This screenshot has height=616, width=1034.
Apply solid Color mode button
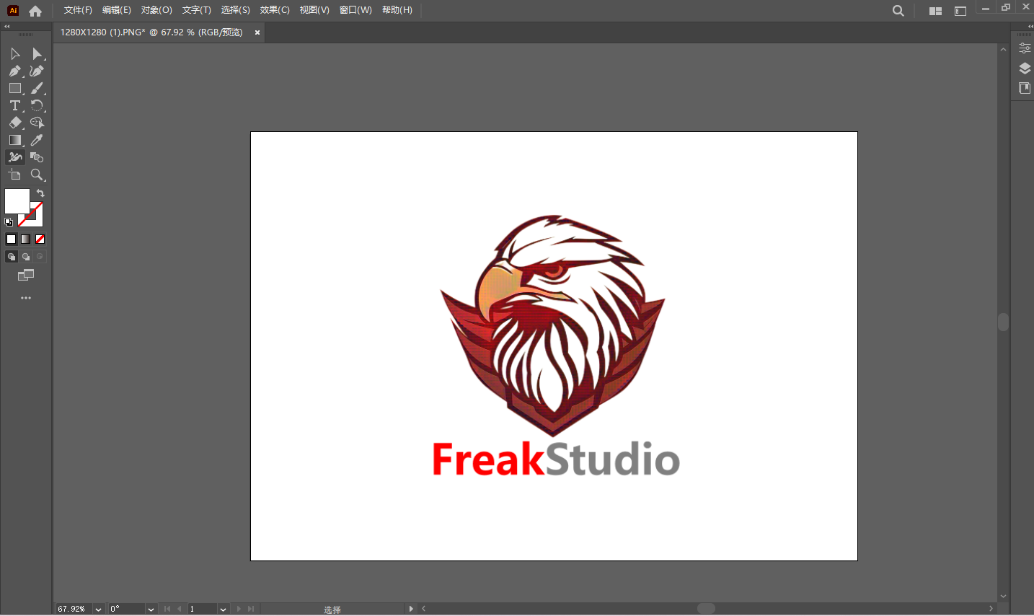11,239
